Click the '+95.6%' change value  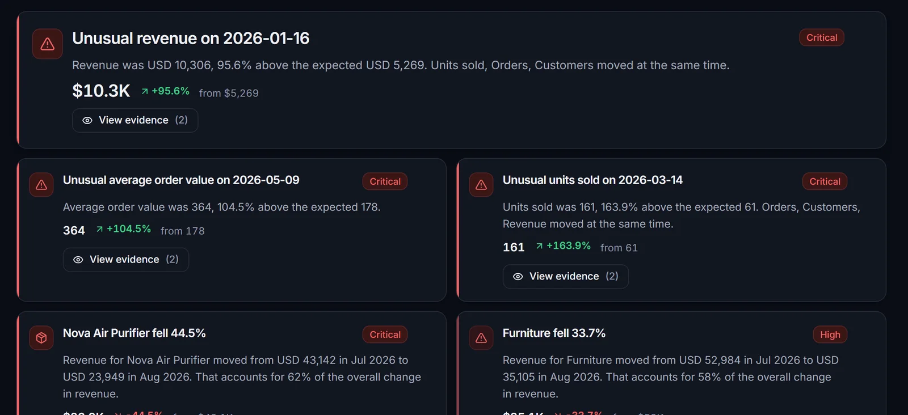pyautogui.click(x=170, y=91)
